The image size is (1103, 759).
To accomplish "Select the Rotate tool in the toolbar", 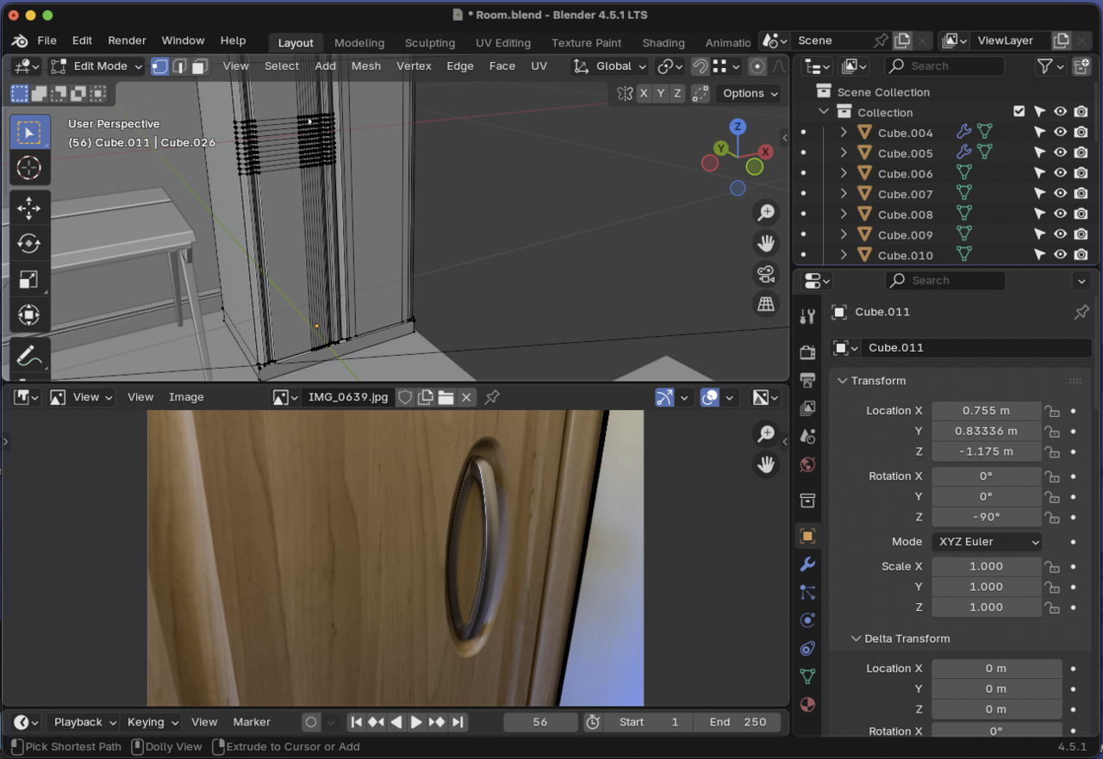I will coord(29,244).
